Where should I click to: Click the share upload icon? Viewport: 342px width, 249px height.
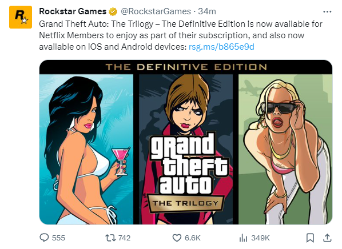(x=327, y=238)
